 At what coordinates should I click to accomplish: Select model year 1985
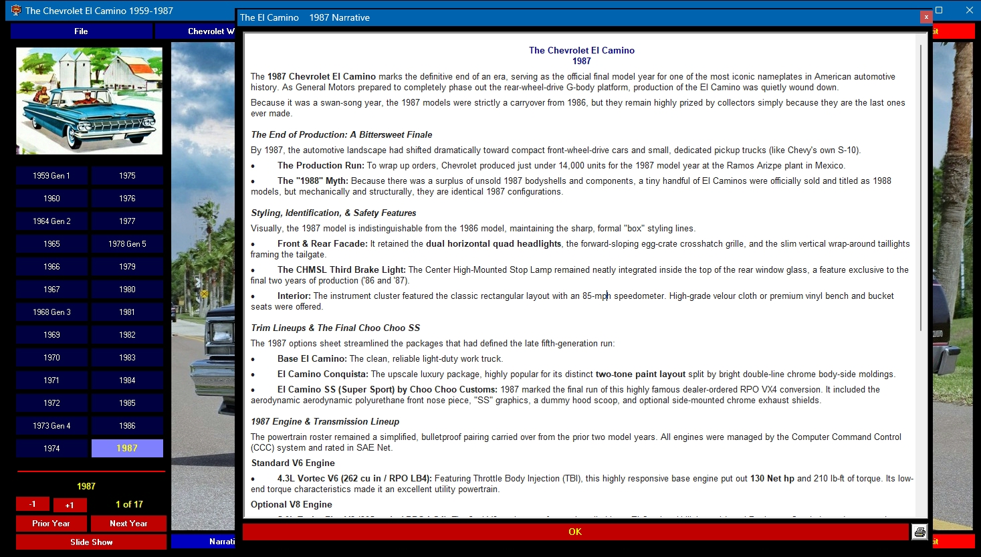(x=127, y=403)
